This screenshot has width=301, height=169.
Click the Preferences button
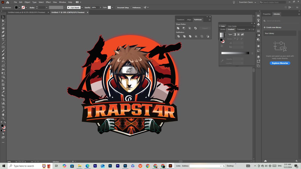[x=137, y=8]
